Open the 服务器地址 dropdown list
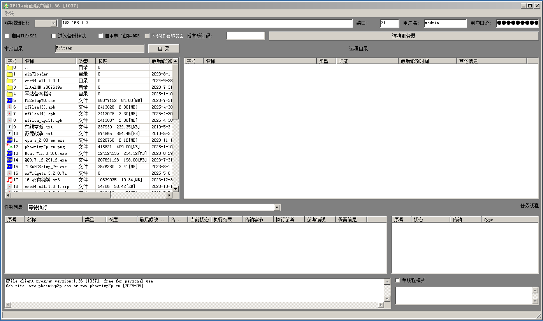This screenshot has height=321, width=543. click(x=54, y=23)
